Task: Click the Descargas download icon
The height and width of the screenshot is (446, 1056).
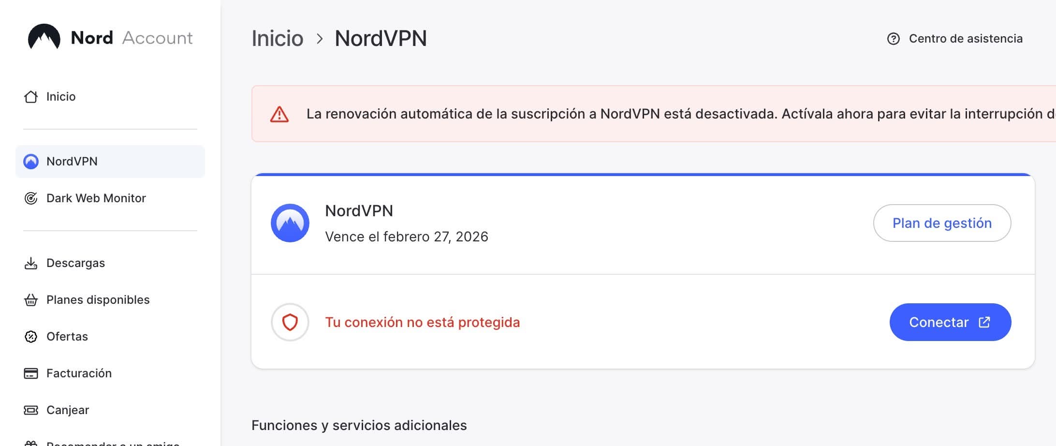Action: point(31,263)
